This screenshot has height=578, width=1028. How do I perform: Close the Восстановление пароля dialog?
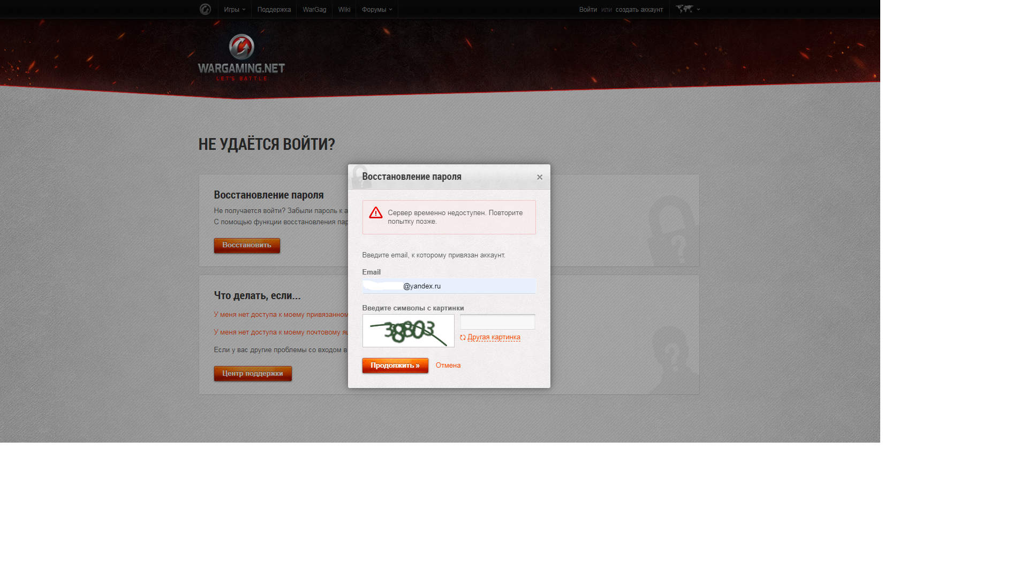pos(540,177)
